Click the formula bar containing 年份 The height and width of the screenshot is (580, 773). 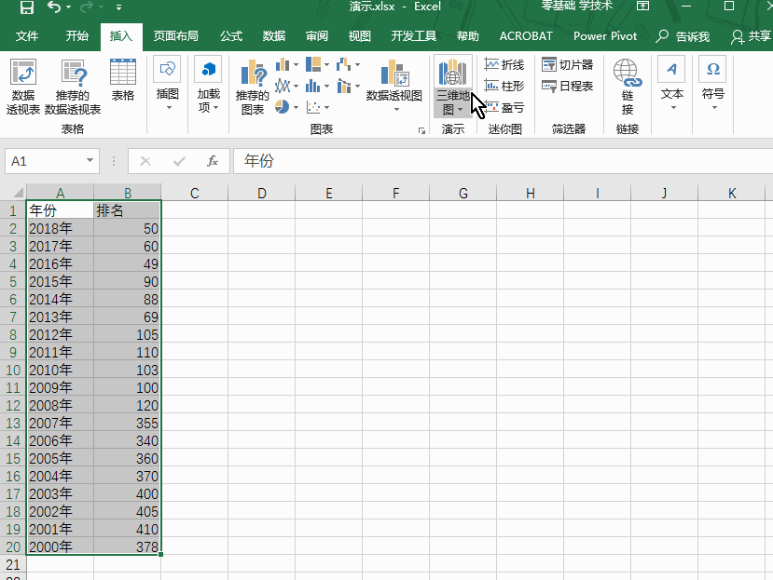pyautogui.click(x=503, y=161)
